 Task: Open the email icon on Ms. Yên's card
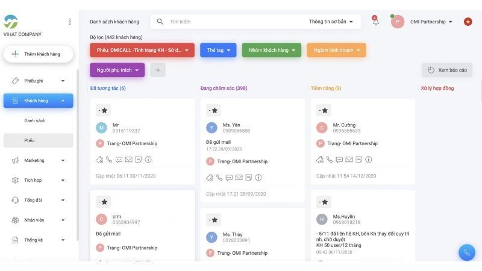(239, 178)
